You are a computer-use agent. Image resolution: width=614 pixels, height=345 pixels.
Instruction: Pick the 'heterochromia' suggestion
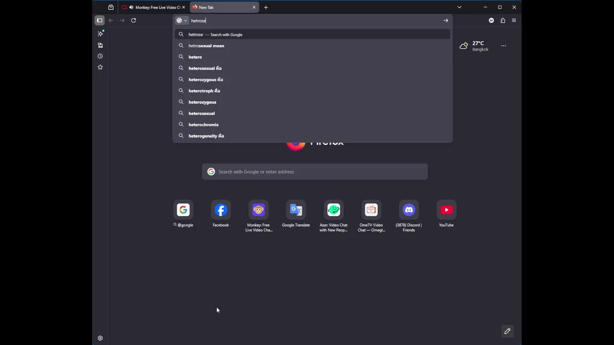(312, 125)
